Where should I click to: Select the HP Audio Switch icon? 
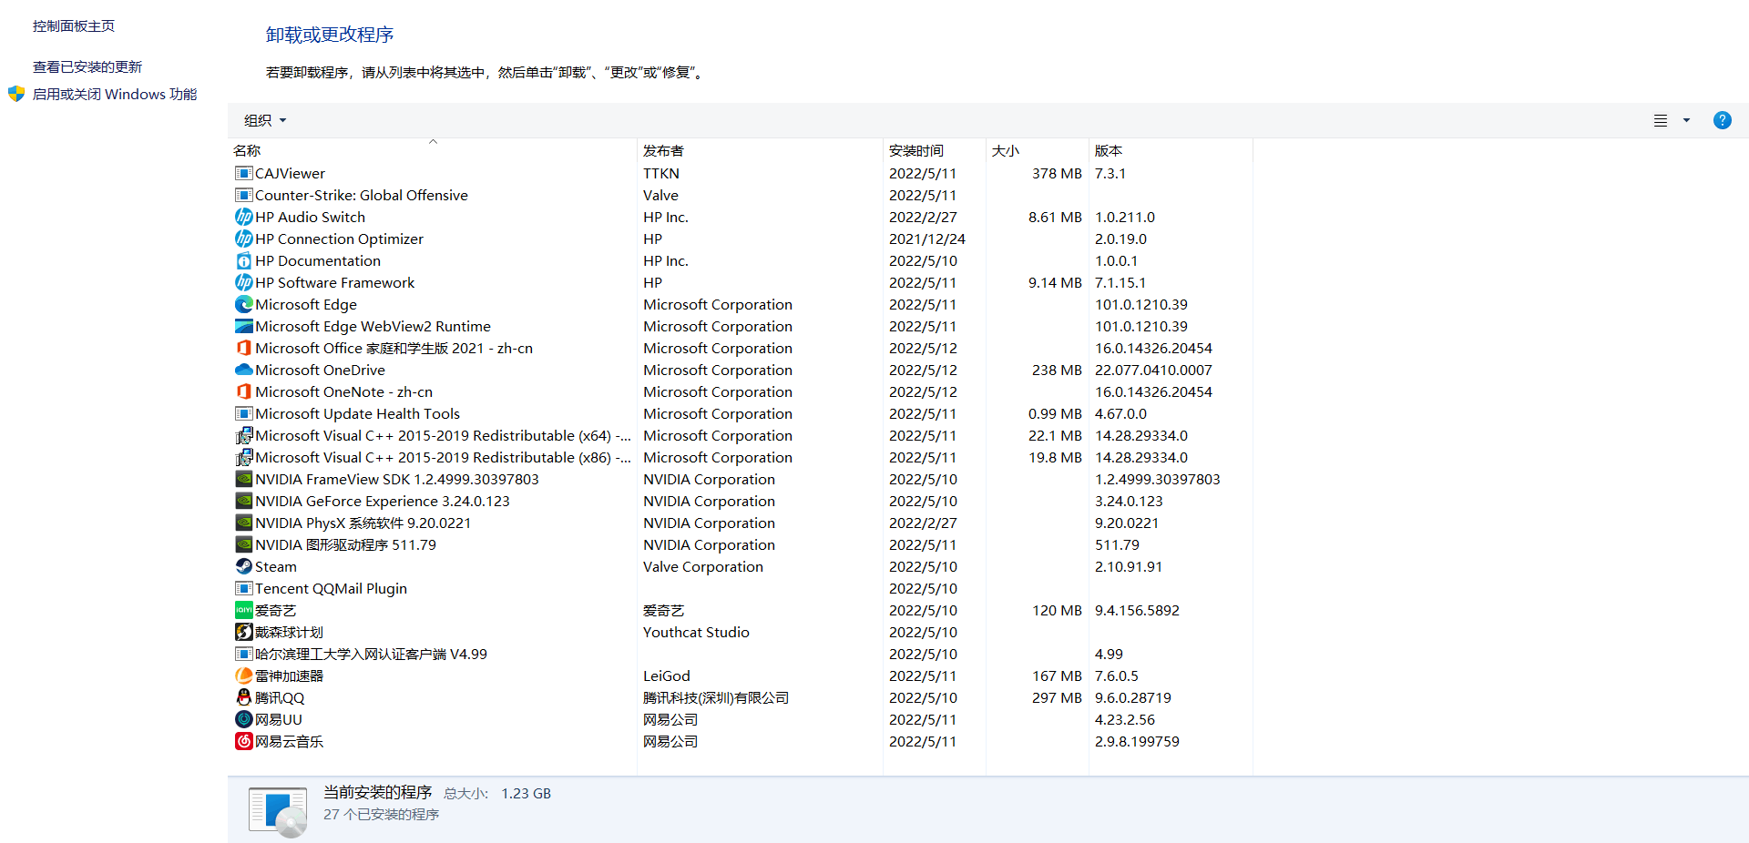click(x=243, y=217)
